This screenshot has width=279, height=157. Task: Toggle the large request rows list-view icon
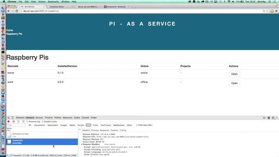point(23,121)
